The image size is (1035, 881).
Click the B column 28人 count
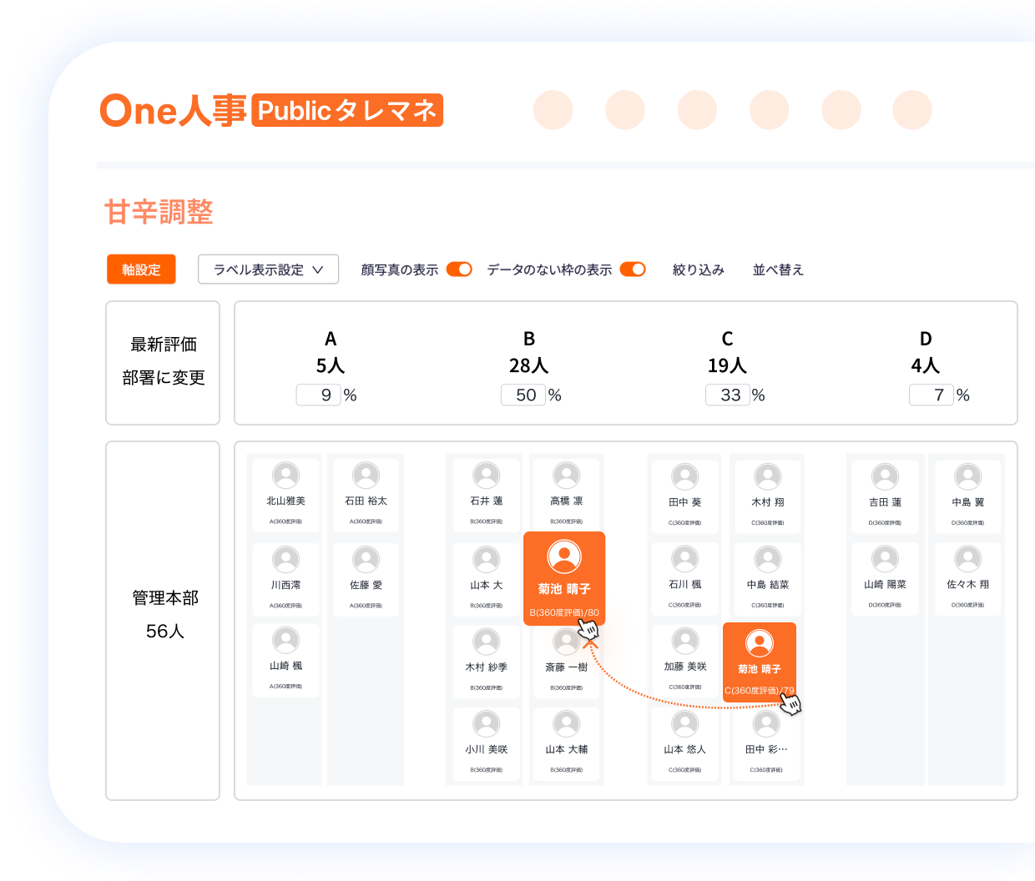tap(528, 365)
